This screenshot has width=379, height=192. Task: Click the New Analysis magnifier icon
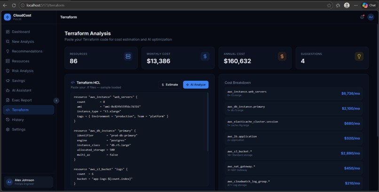[8, 41]
